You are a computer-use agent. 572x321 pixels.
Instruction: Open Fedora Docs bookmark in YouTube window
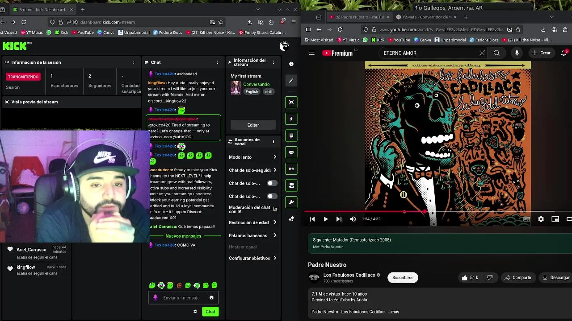tap(483, 40)
